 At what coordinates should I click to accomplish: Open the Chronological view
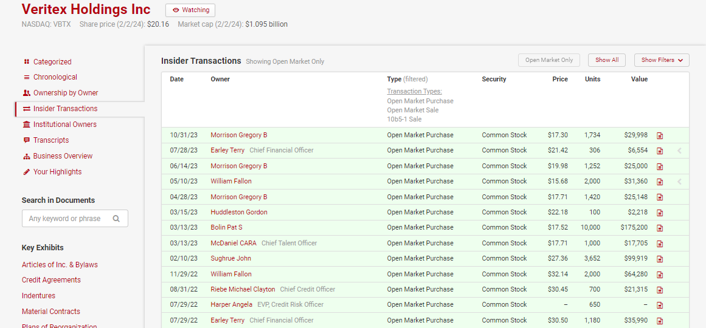click(55, 77)
